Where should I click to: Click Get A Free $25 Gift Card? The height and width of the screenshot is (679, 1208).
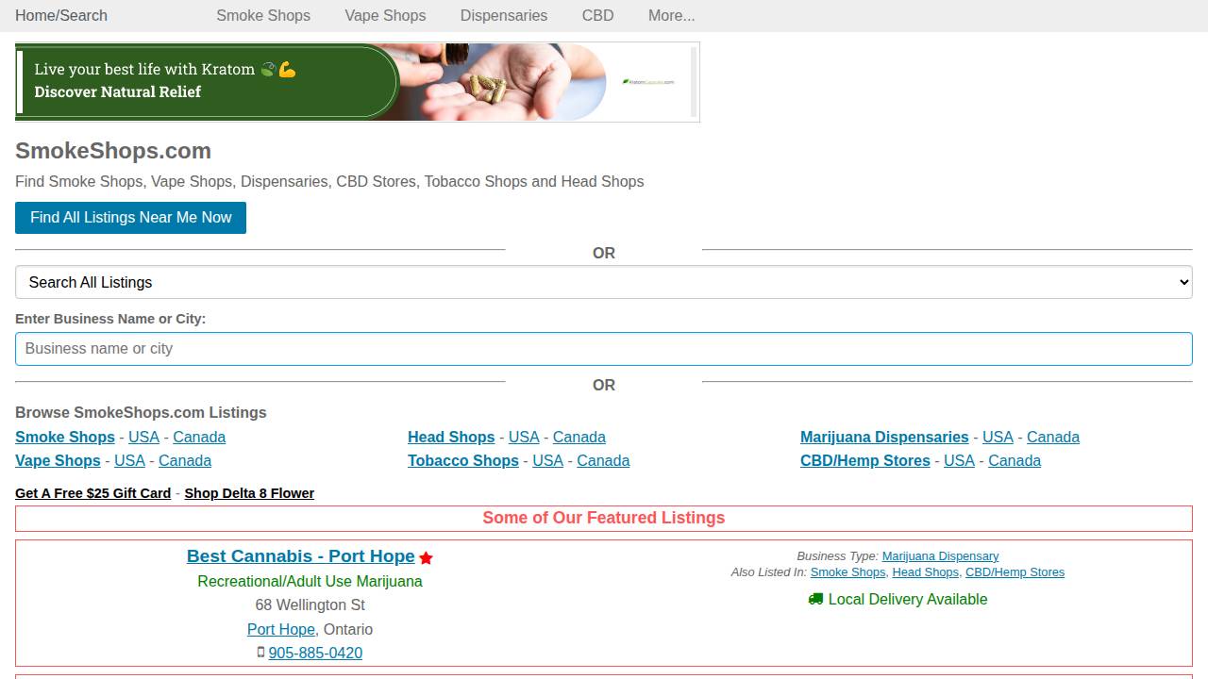point(92,493)
